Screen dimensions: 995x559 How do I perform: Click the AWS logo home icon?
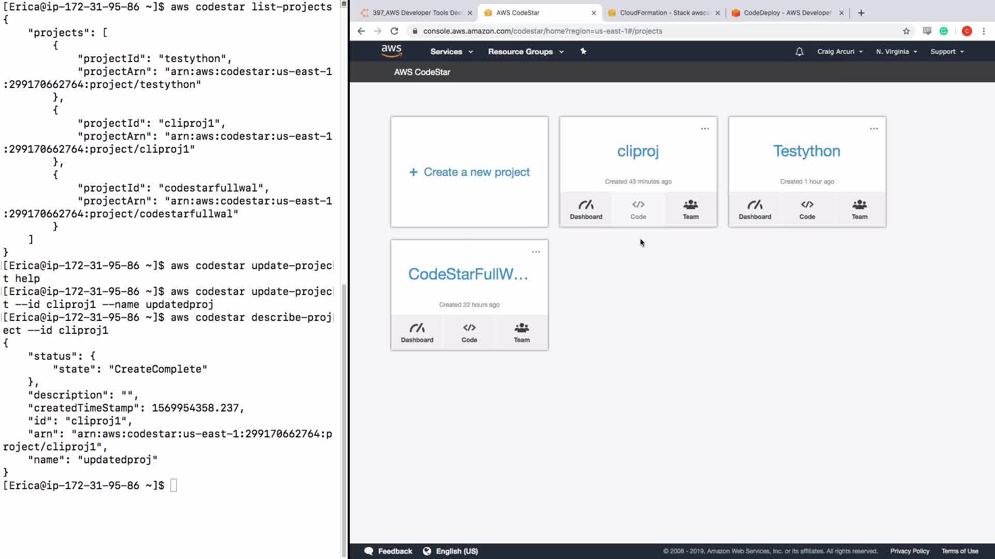(x=391, y=51)
